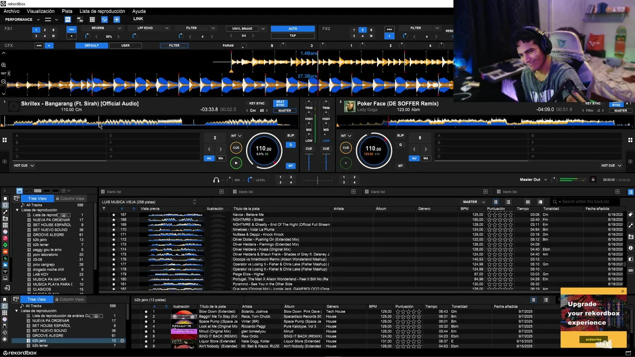Viewport: 635px width, 357px height.
Task: Open the Lista de reproducción menu
Action: 102,11
